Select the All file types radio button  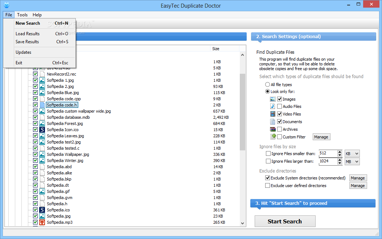[267, 85]
